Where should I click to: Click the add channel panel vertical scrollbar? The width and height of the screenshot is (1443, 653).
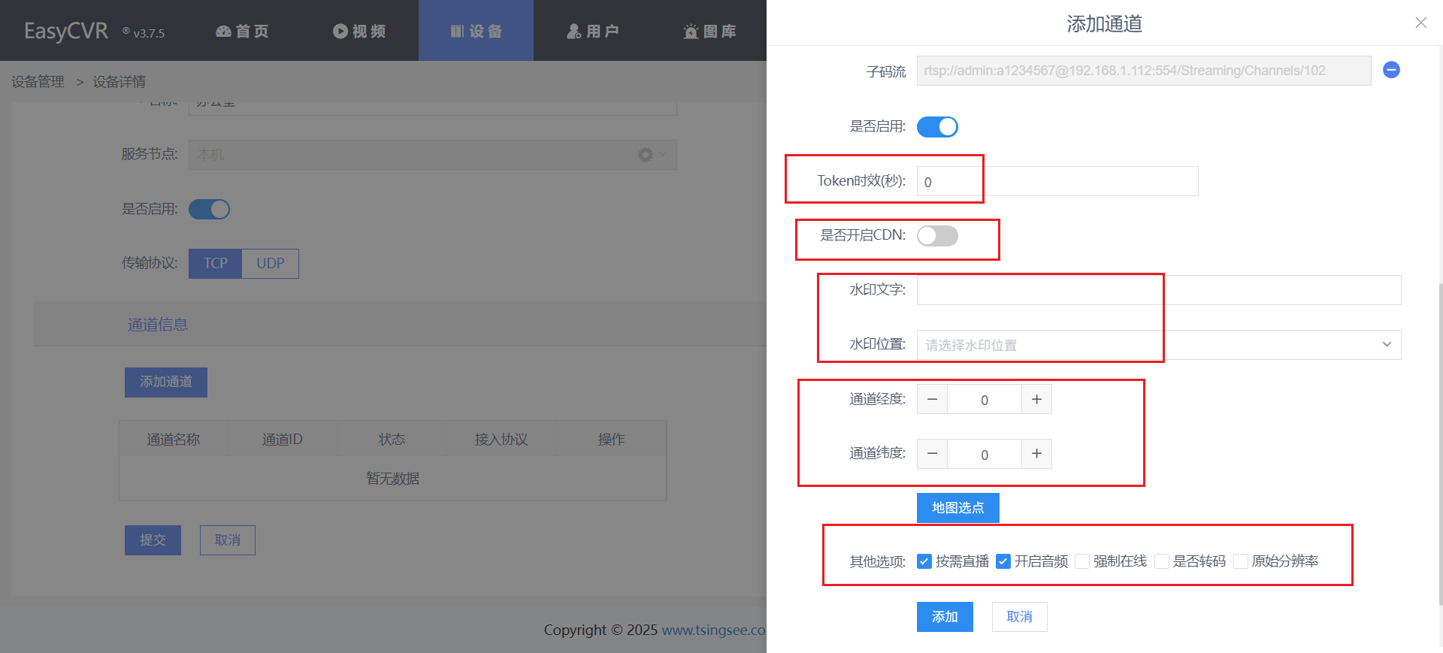coord(1440,443)
